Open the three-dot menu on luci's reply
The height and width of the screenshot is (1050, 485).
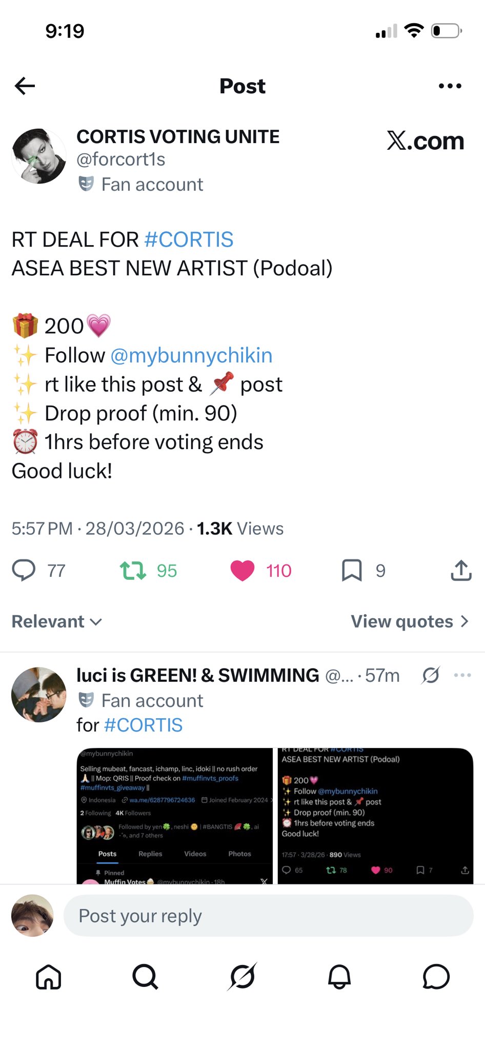coord(462,675)
